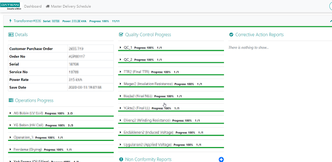The height and width of the screenshot is (162, 332).
Task: Click the 'Serial:' text in Transformer header
Action: coord(51,21)
